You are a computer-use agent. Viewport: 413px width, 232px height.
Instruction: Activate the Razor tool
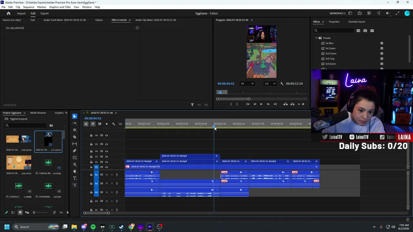point(75,137)
